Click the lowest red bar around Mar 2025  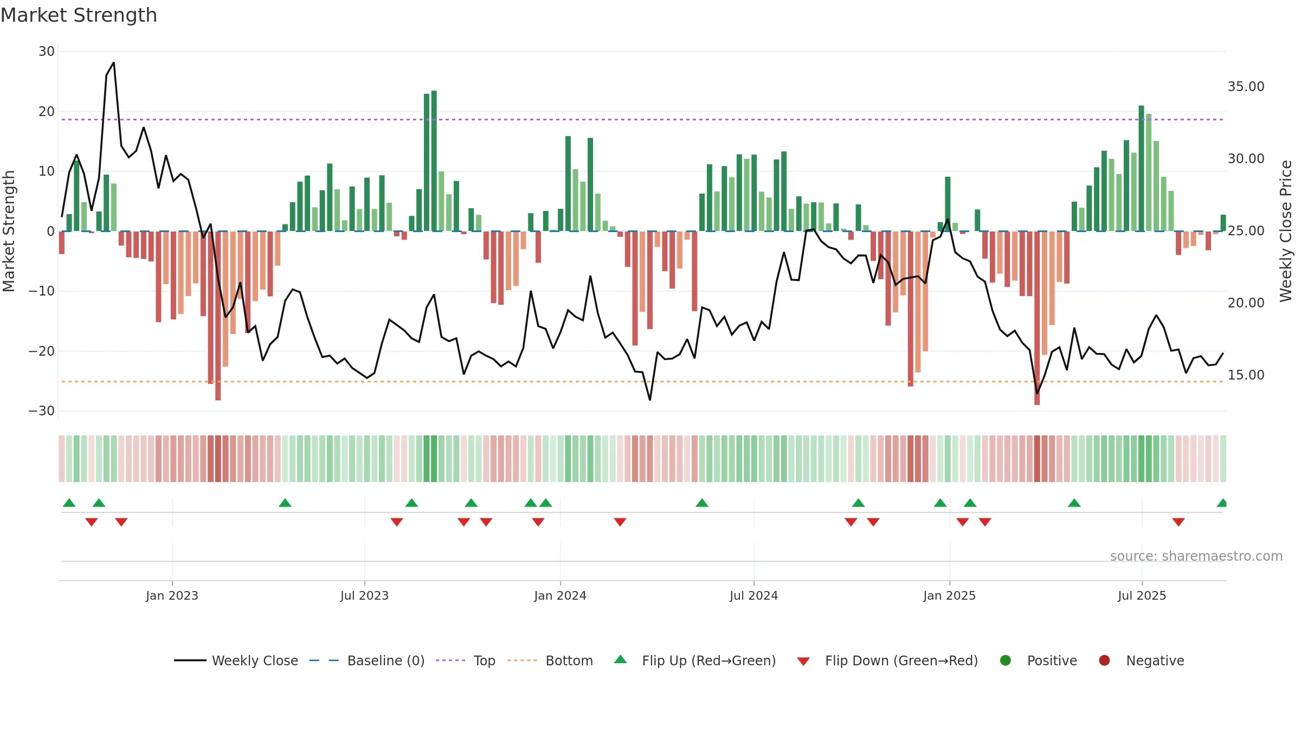(x=1037, y=318)
